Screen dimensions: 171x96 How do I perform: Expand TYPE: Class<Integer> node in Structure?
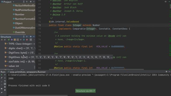coord(7,44)
